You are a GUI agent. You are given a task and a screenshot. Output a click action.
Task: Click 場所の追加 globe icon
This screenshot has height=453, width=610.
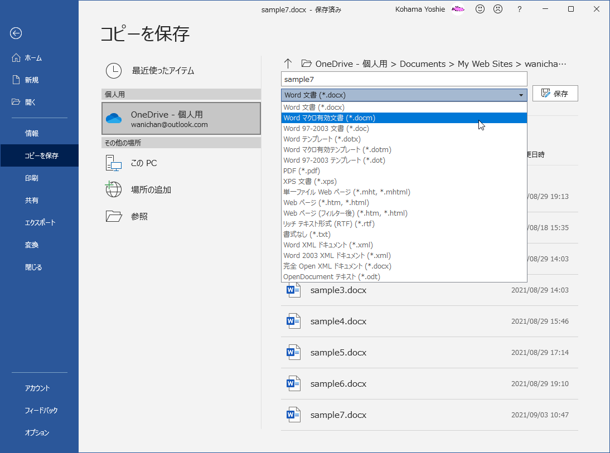point(114,189)
